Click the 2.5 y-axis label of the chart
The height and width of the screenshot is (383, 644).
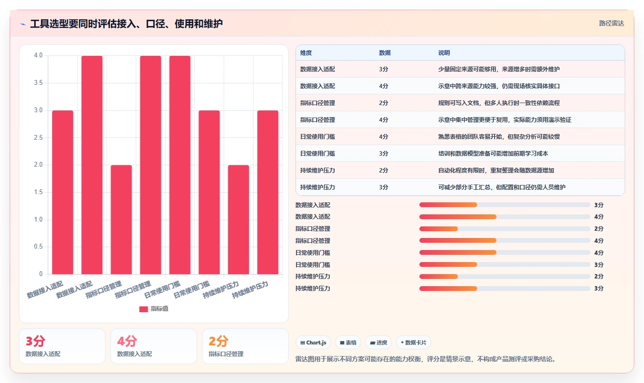(38, 138)
